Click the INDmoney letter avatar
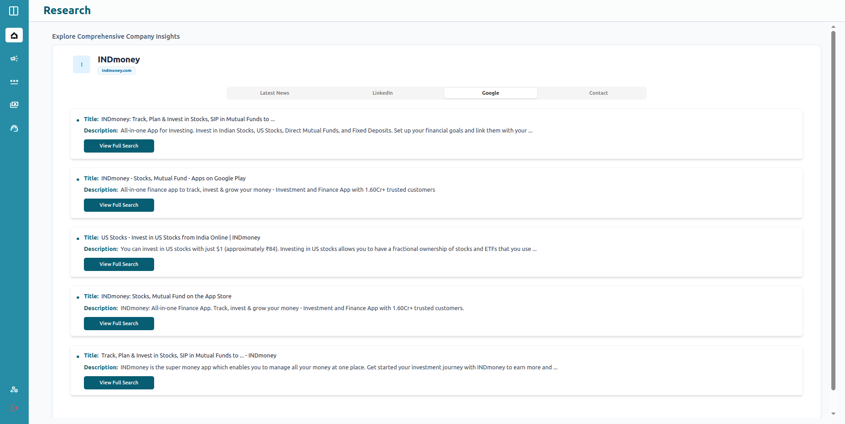The image size is (845, 424). click(x=82, y=65)
